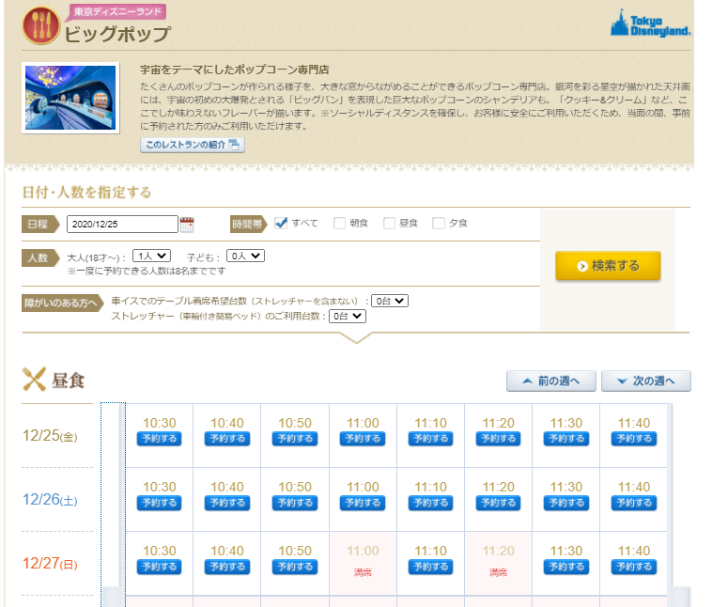Screen dimensions: 712x607
Task: Reserve 11:20 on 12/26
Action: (x=498, y=503)
